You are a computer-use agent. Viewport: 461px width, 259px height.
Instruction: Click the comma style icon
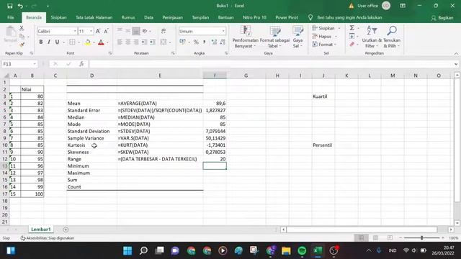click(x=204, y=42)
